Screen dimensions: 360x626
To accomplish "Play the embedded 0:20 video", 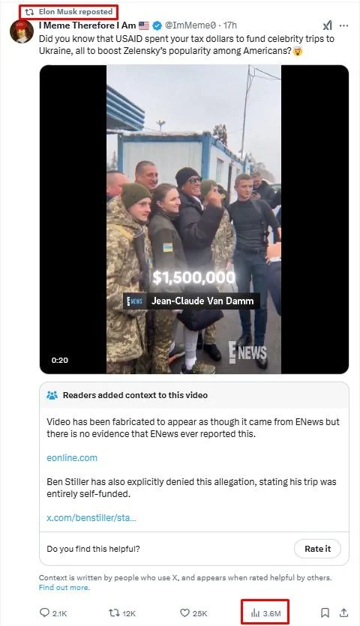I will point(193,219).
